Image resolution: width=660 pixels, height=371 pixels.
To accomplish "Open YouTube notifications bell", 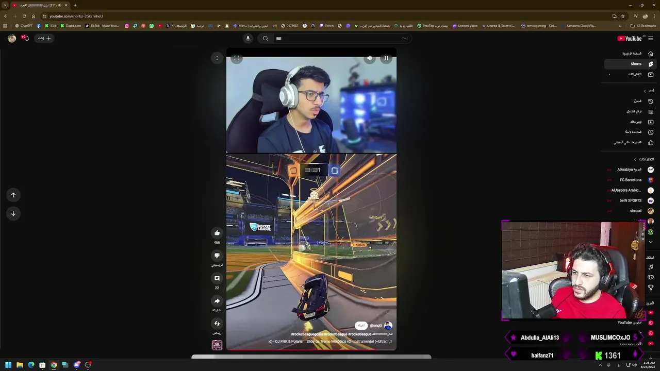I will point(25,38).
